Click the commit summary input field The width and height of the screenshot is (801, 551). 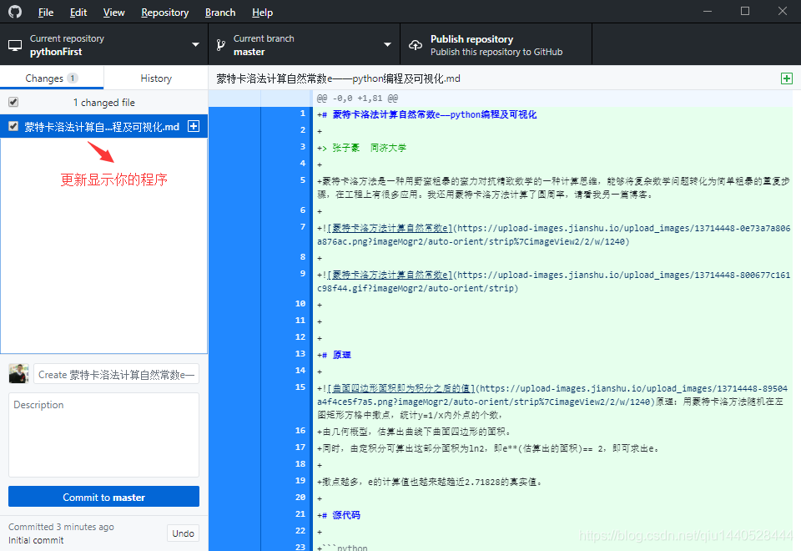click(x=117, y=374)
